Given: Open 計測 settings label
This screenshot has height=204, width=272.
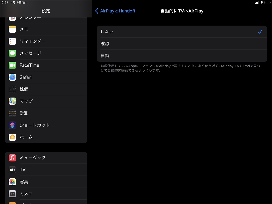Looking at the screenshot, I should pos(24,113).
